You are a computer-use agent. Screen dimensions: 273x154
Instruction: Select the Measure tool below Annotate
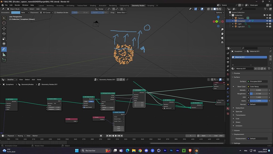[4, 54]
